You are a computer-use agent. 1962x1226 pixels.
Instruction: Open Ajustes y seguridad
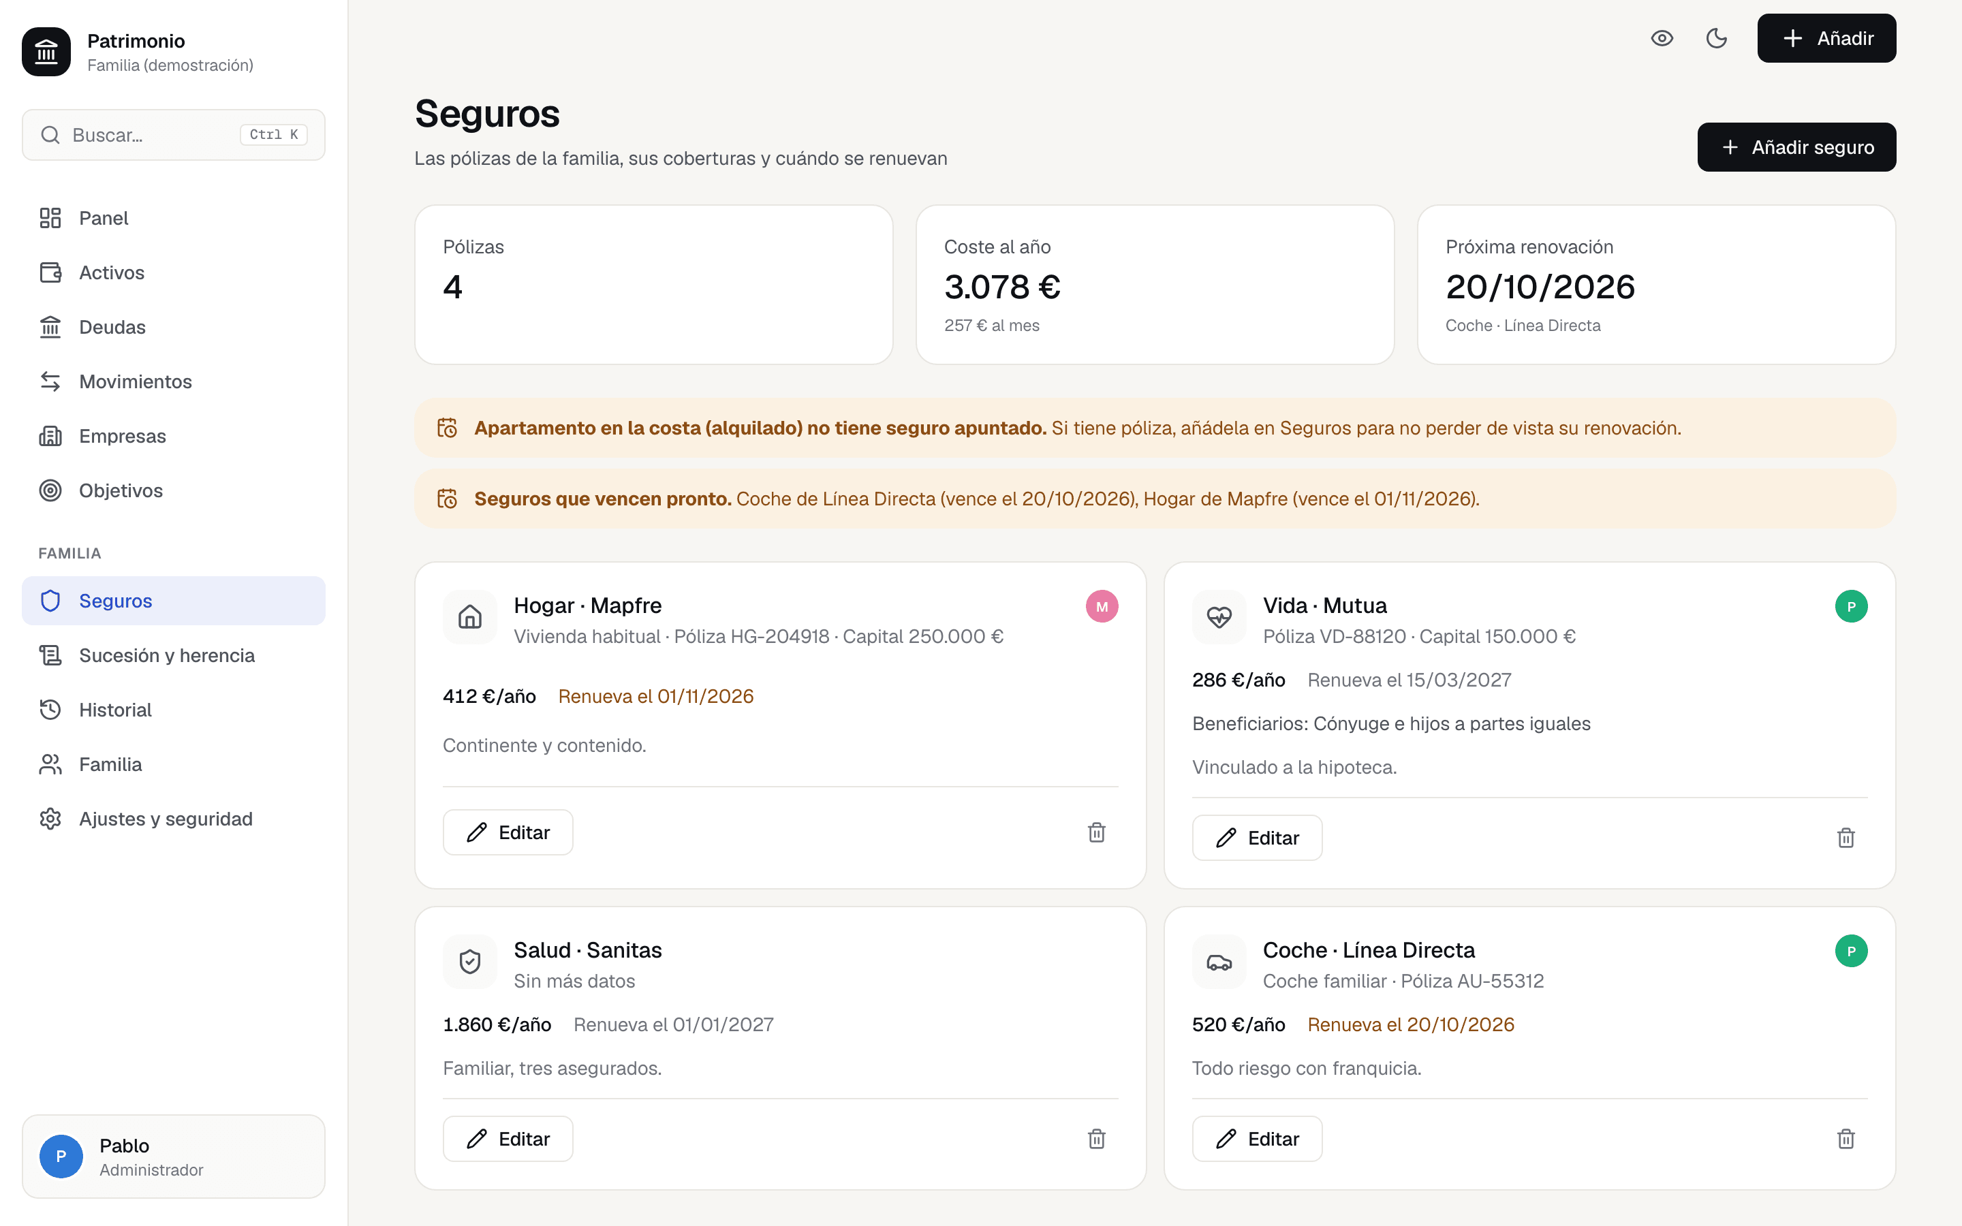point(174,819)
